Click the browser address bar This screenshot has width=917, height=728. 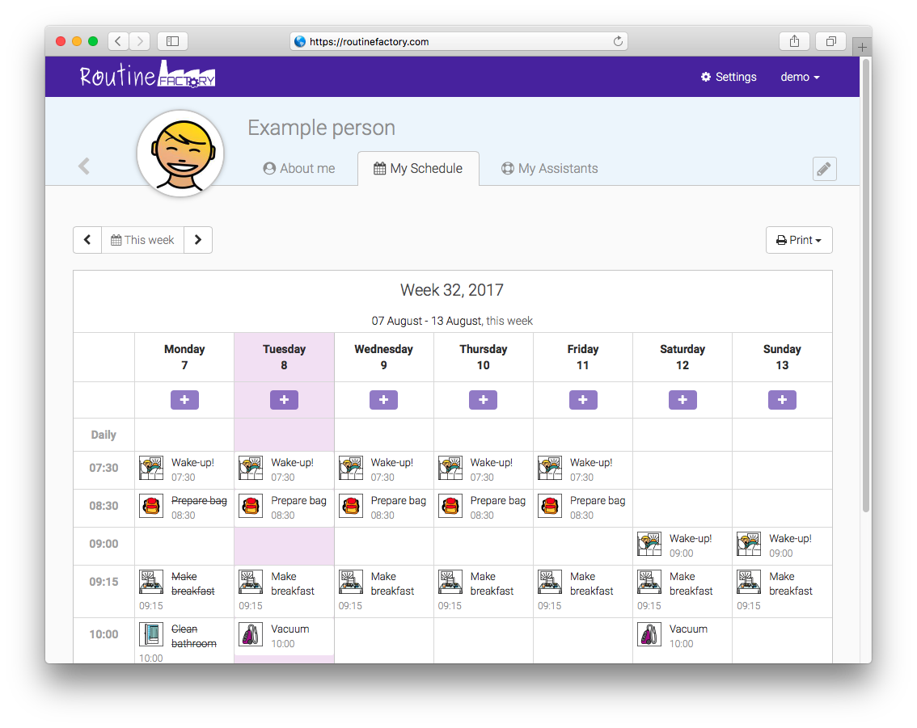pos(458,41)
